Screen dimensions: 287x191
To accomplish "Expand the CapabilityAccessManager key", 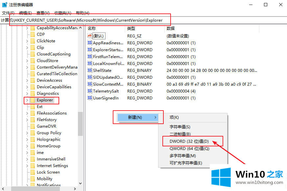I will 27,28.
